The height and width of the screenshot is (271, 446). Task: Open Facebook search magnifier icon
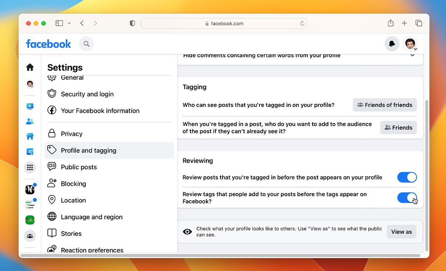point(87,44)
